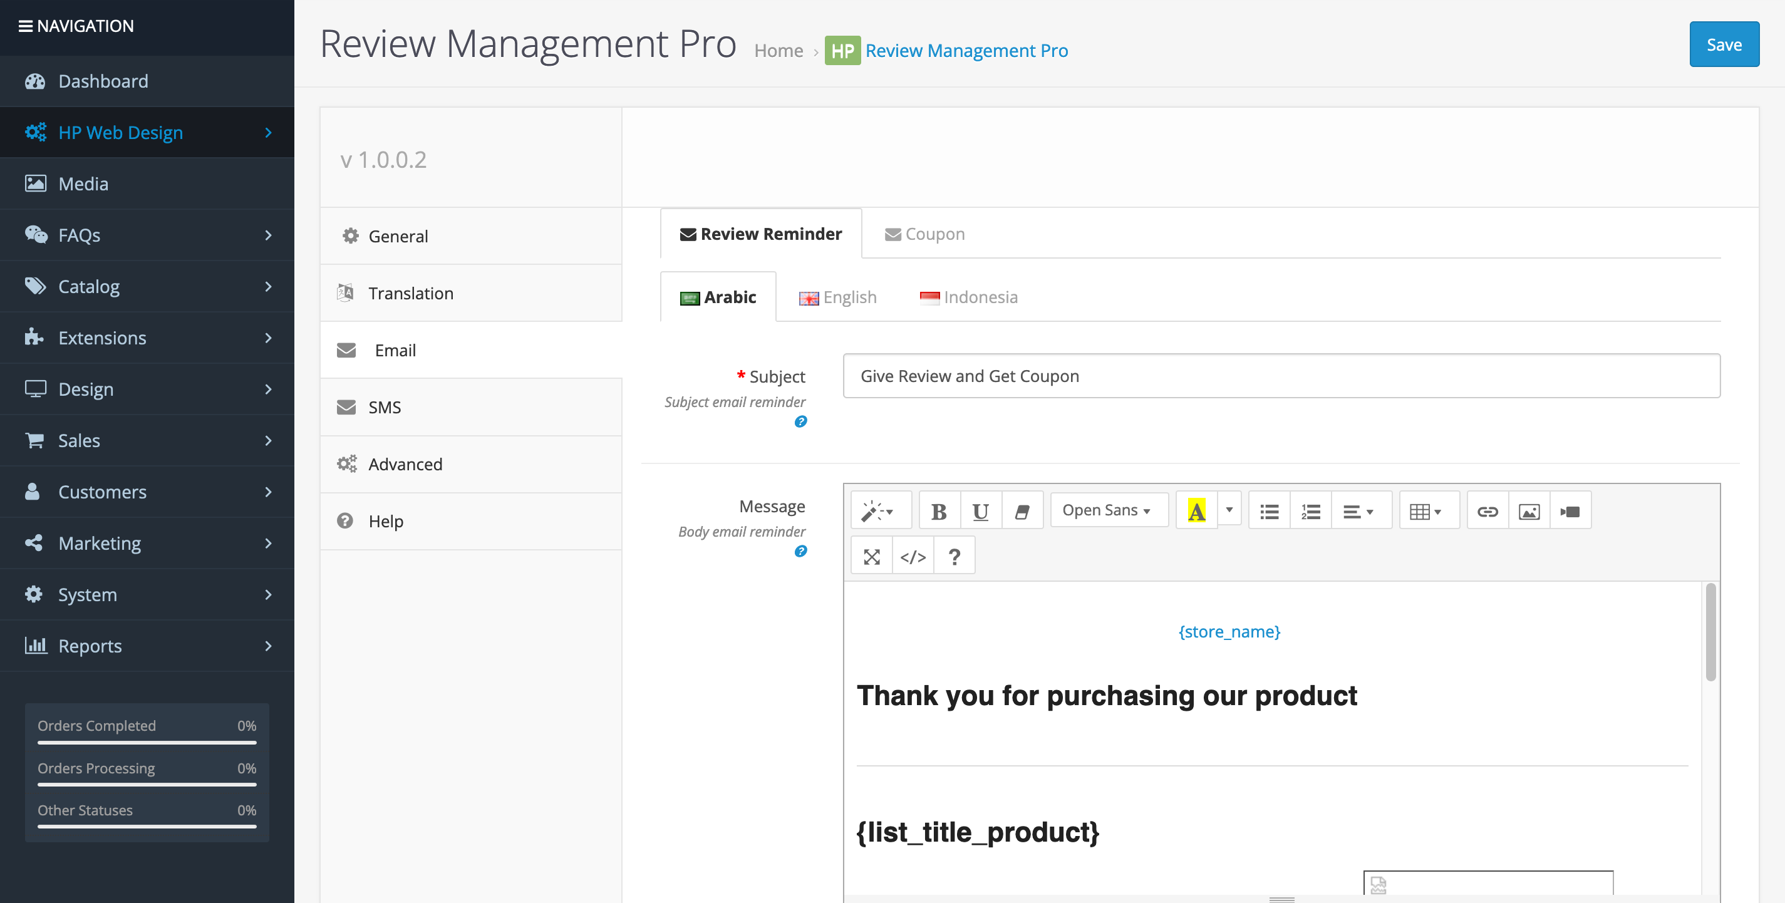Image resolution: width=1785 pixels, height=903 pixels.
Task: Clear formatting with the eraser icon
Action: [1023, 511]
